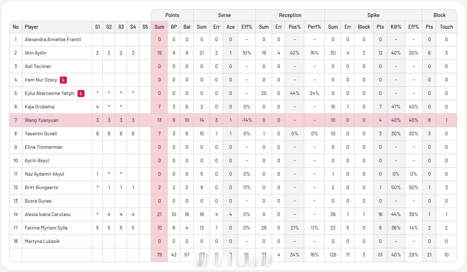
Task: Click the Perf% column header
Action: 314,27
